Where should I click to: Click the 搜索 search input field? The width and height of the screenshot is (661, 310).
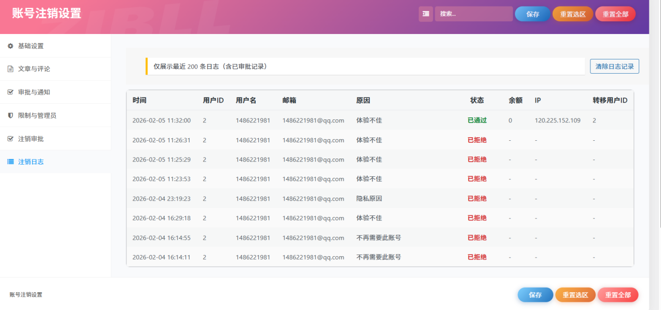(x=473, y=14)
